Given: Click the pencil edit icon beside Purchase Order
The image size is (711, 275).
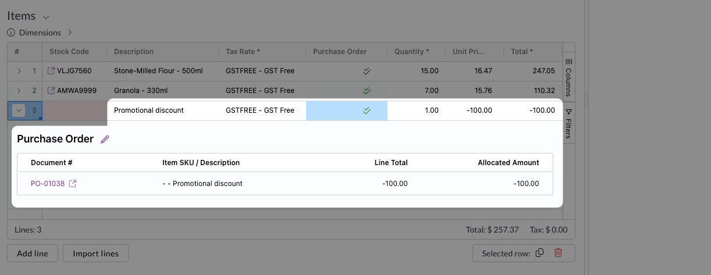Looking at the screenshot, I should pyautogui.click(x=105, y=140).
